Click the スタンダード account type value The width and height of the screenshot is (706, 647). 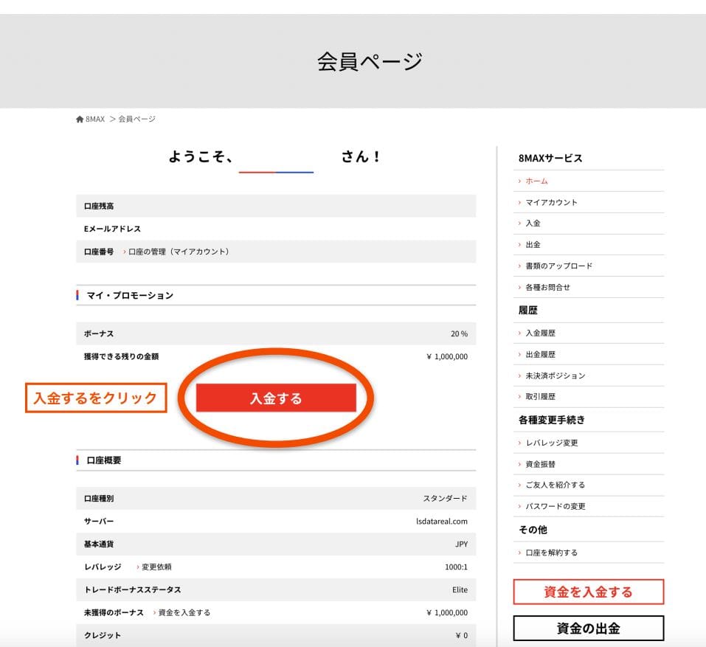[445, 499]
